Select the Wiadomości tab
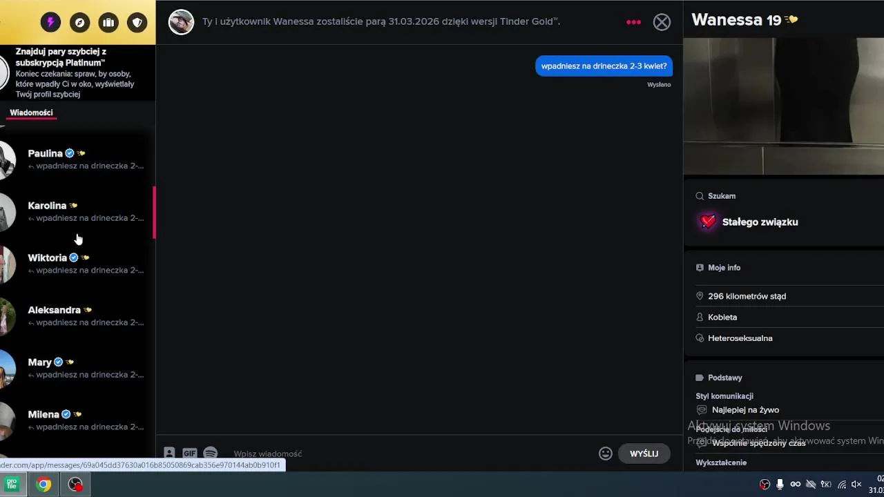This screenshot has height=497, width=884. [31, 113]
